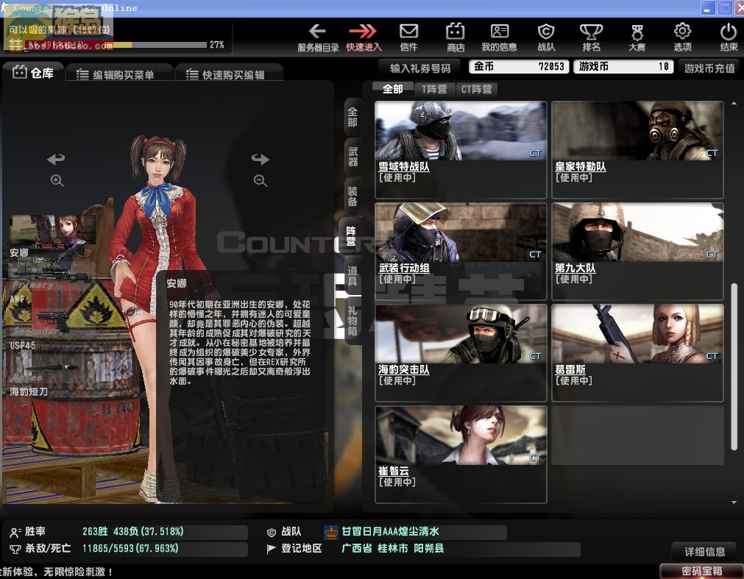
Task: Open the 信件 mail icon
Action: (x=408, y=38)
